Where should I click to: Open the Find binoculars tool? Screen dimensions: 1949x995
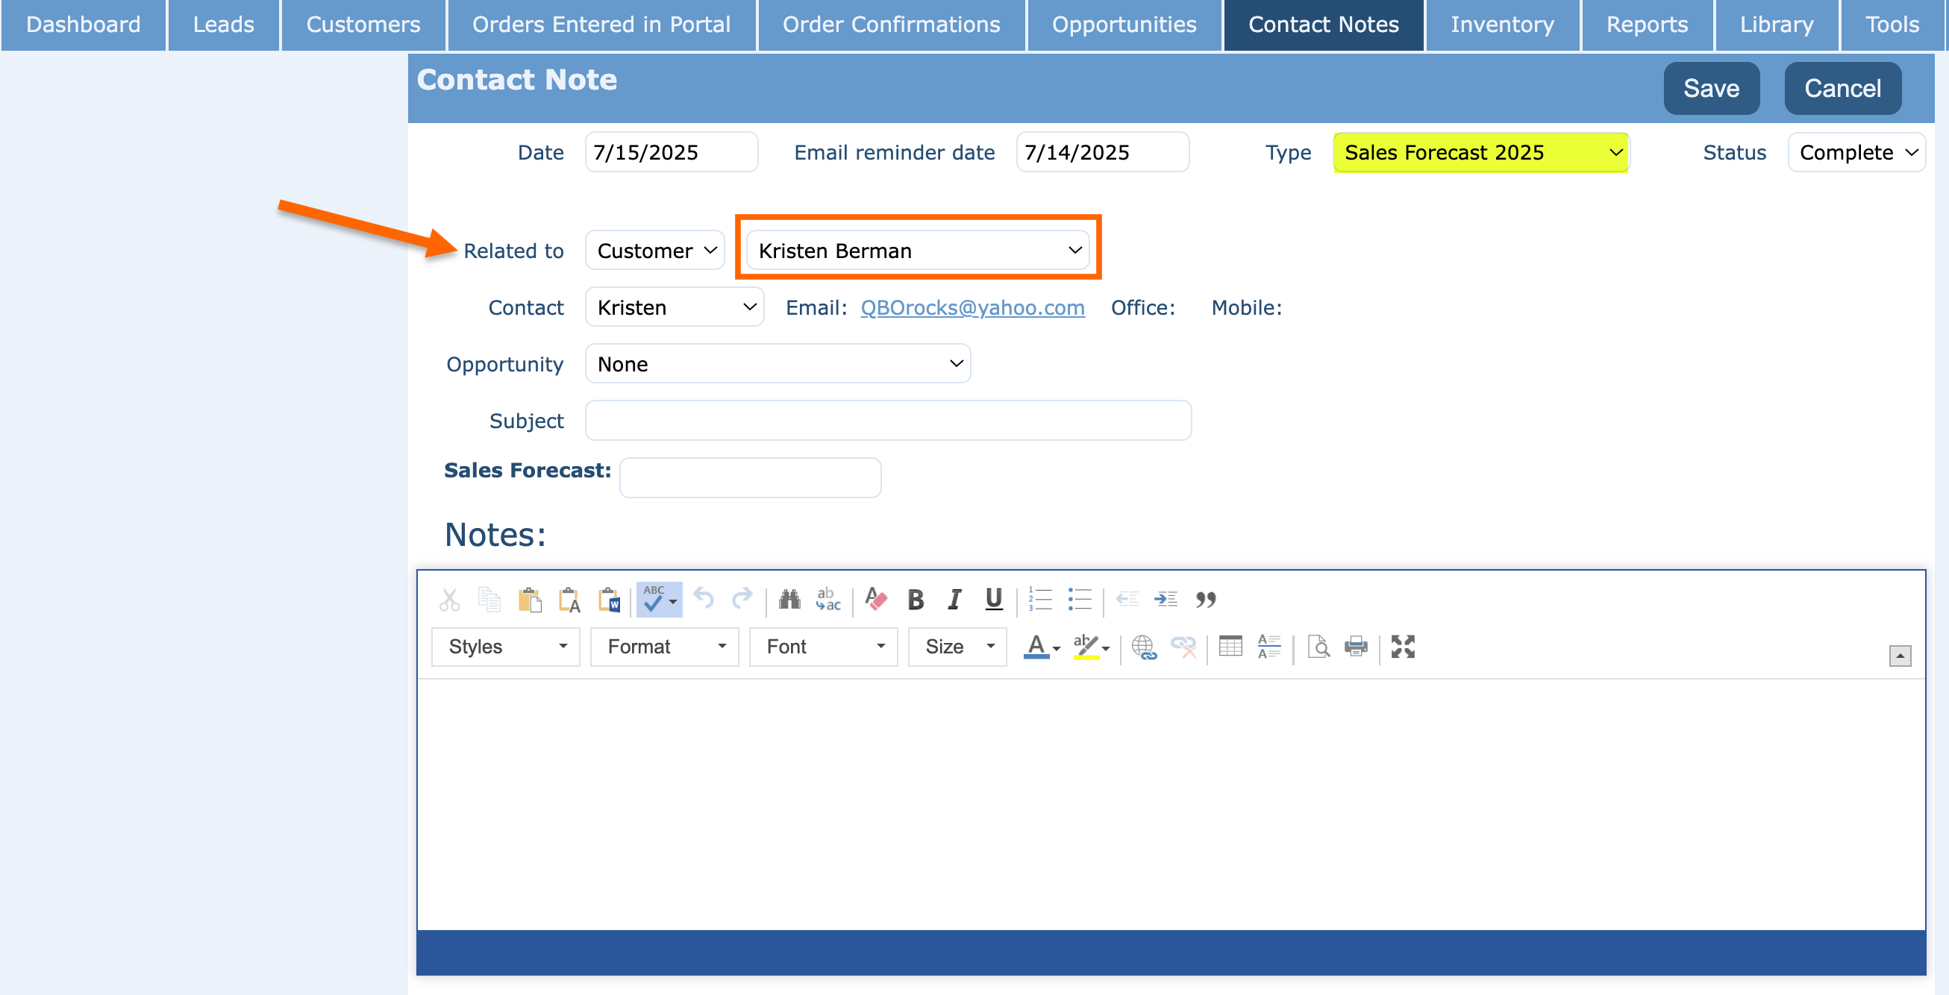[789, 600]
